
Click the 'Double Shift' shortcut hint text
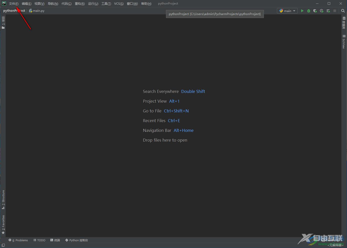click(x=193, y=91)
